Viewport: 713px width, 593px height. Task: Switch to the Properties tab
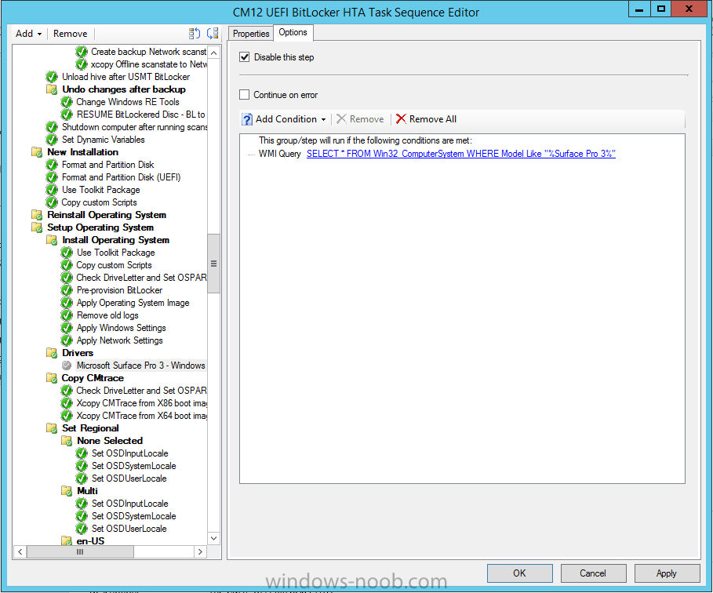coord(251,34)
